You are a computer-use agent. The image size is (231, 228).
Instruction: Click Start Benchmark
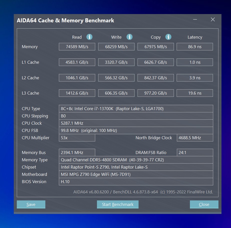point(118,204)
